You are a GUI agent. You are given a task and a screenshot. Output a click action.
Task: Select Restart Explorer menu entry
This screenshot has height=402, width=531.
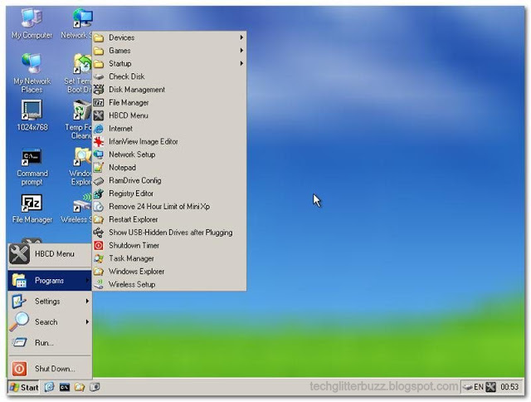click(x=169, y=219)
